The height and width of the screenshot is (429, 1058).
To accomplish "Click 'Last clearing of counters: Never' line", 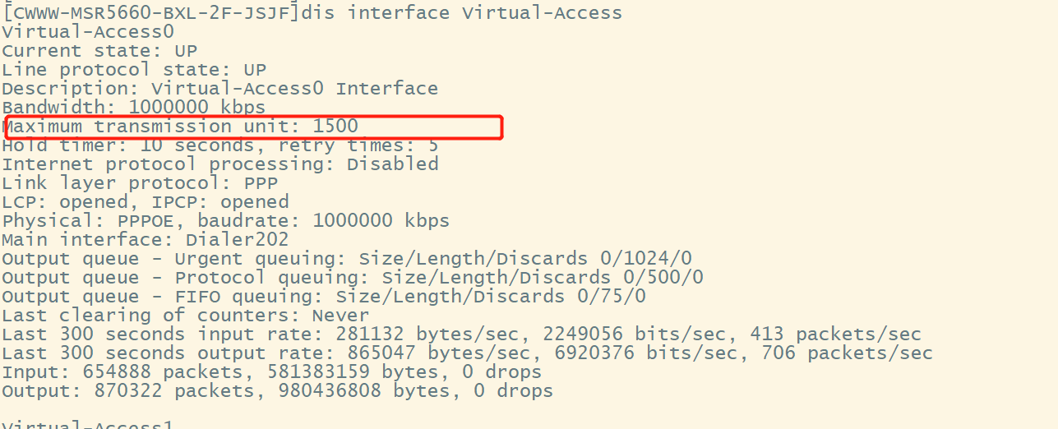I will [x=185, y=316].
